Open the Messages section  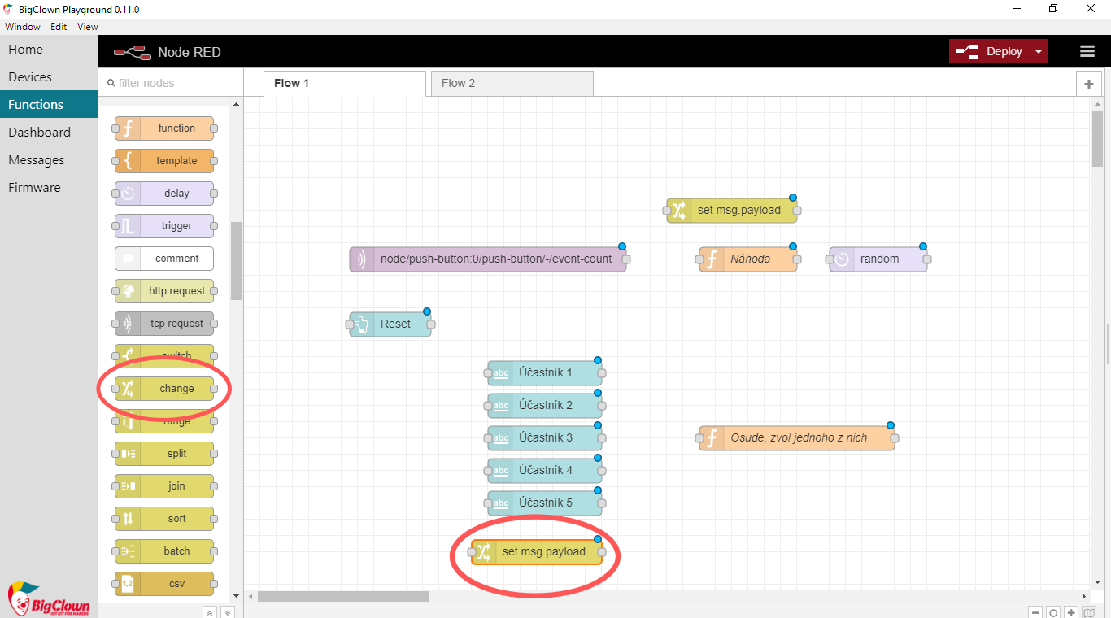(49, 160)
